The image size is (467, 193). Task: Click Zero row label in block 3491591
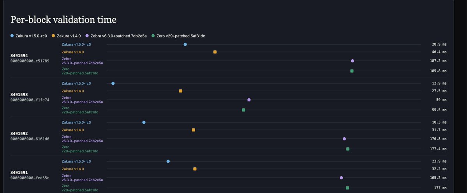[x=80, y=188]
